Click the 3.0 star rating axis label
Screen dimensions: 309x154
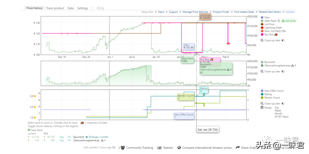pyautogui.click(x=33, y=96)
